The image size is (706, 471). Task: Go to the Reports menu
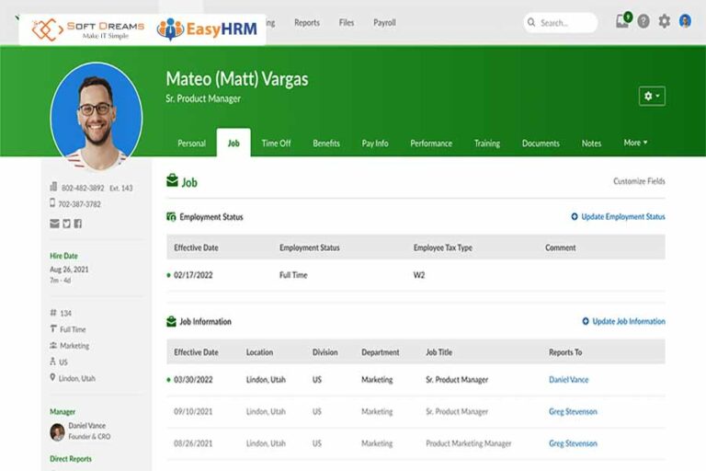point(307,23)
